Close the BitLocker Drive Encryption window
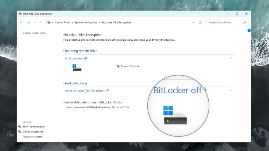 (246, 14)
